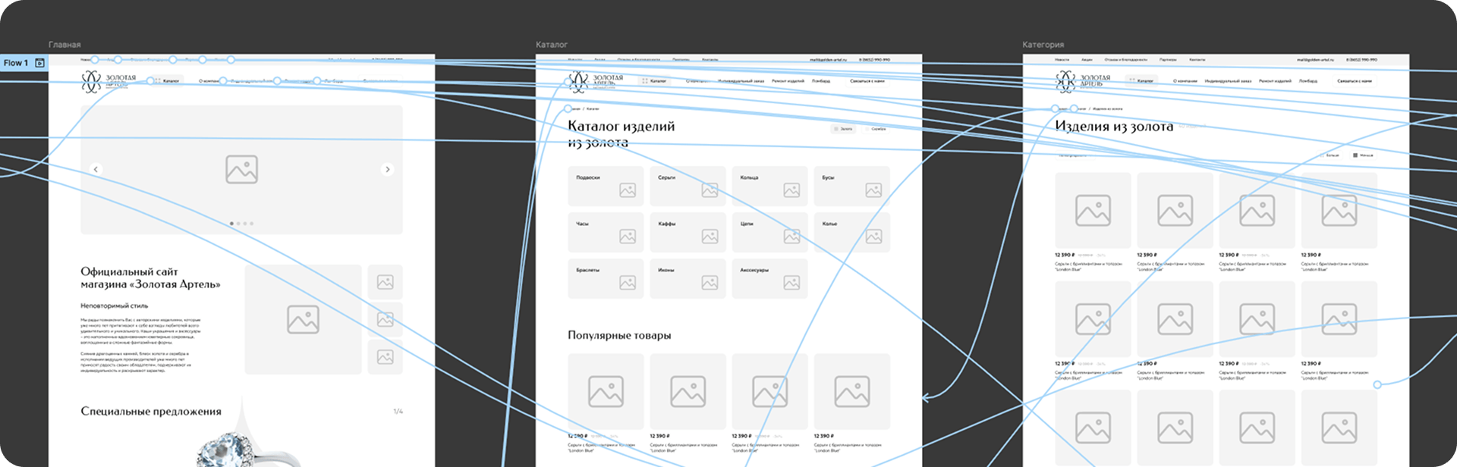Image resolution: width=1457 pixels, height=467 pixels.
Task: Click the image icon on the Браслеты card
Action: (x=628, y=283)
